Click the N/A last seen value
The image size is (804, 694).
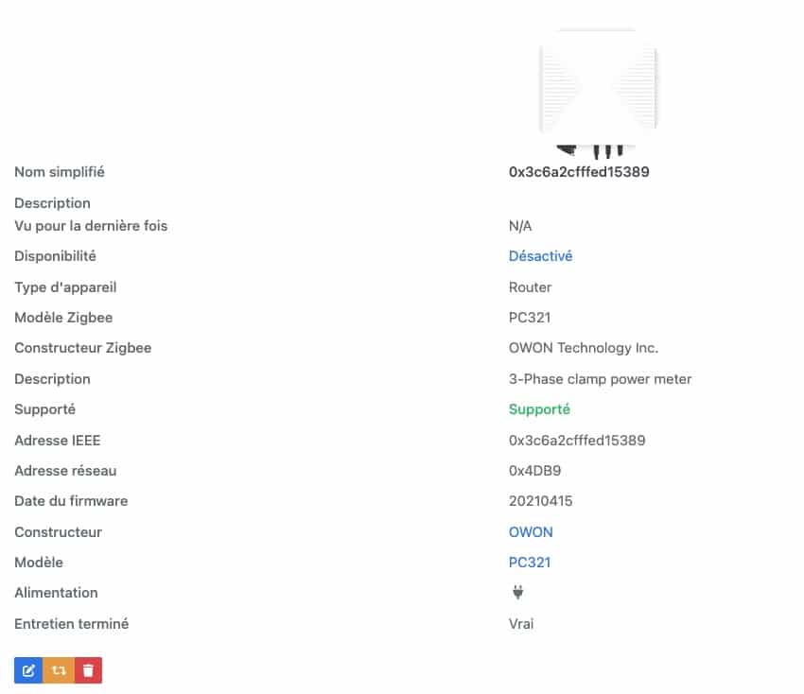(520, 226)
